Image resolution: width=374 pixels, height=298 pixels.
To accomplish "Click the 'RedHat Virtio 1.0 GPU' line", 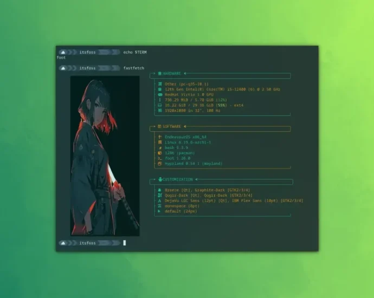I will 189,95.
